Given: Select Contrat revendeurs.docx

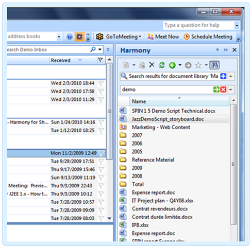Looking at the screenshot, I should pyautogui.click(x=160, y=209).
